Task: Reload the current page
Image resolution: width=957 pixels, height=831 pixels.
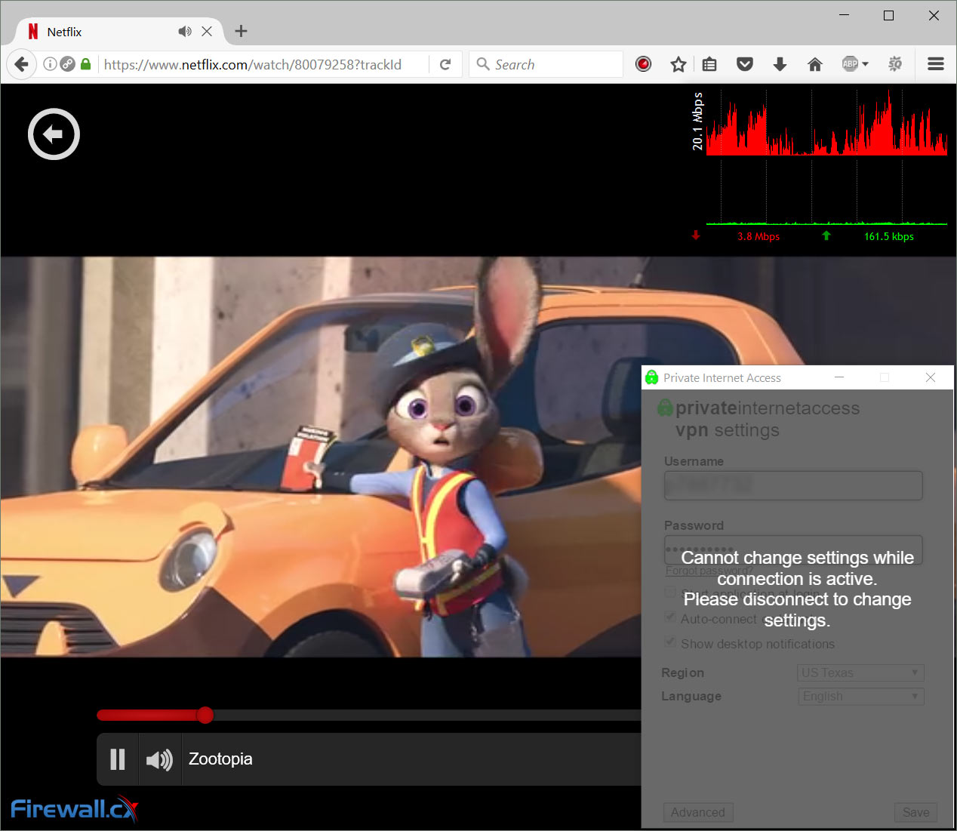Action: [x=445, y=65]
